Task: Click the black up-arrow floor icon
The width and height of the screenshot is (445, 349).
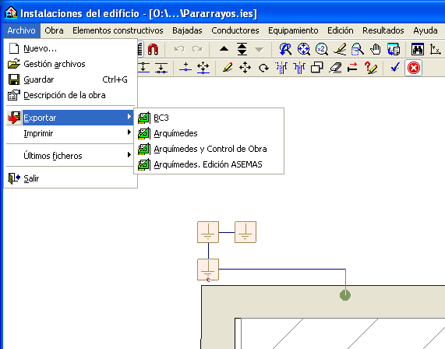Action: [x=224, y=49]
